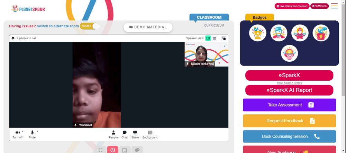Screen dimensions: 346x153
Task: Click the trophy badge icon
Action: coord(258,33)
